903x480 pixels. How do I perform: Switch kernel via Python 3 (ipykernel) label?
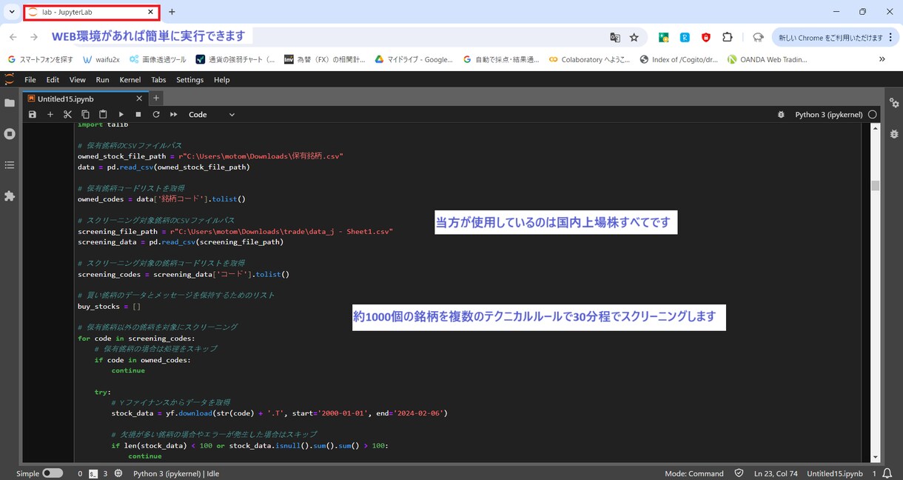pyautogui.click(x=829, y=115)
